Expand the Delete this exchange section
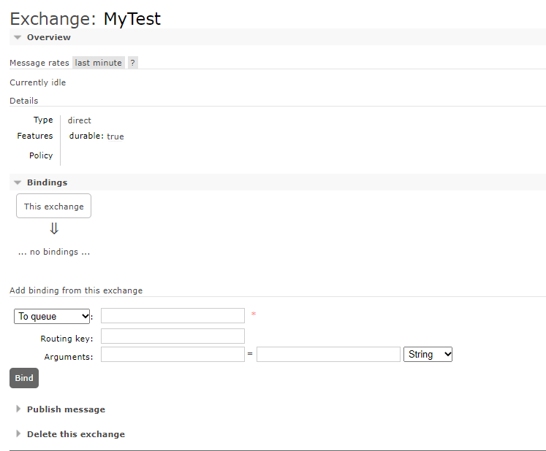The image size is (546, 451). [x=75, y=434]
